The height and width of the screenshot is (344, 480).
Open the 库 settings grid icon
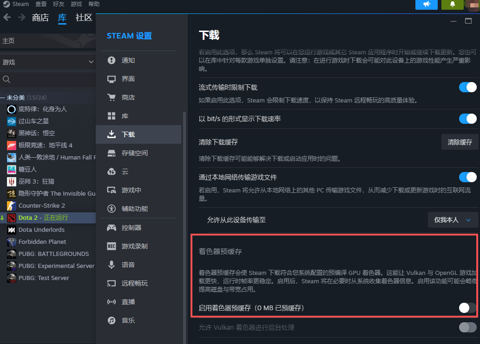pos(112,116)
